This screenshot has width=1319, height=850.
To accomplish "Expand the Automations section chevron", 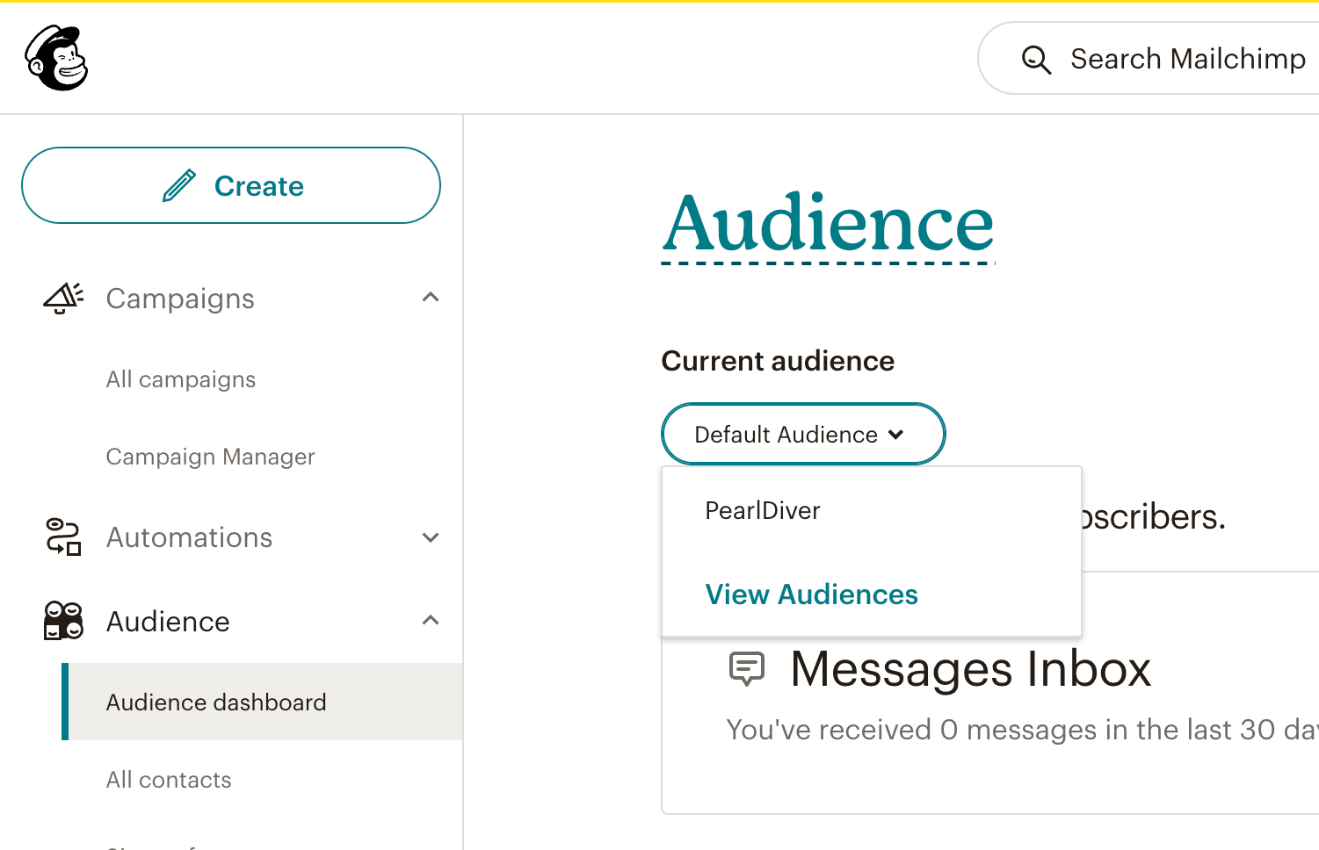I will point(431,537).
